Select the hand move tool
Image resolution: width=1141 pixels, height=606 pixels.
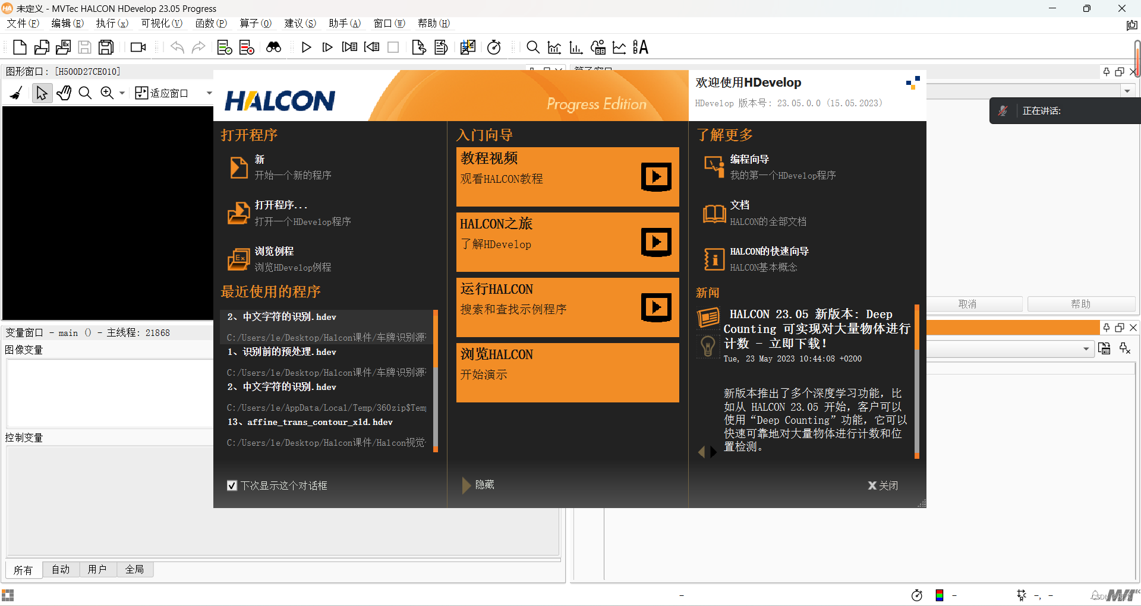coord(64,93)
